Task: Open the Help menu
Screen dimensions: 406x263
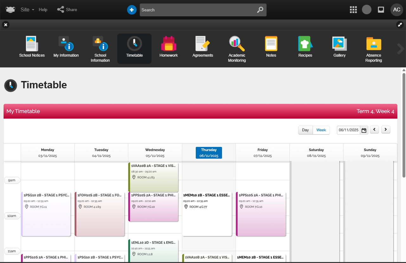Action: [x=43, y=10]
